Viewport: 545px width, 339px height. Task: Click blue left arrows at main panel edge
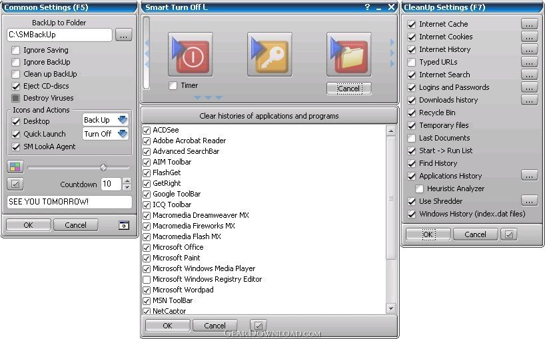coord(147,53)
